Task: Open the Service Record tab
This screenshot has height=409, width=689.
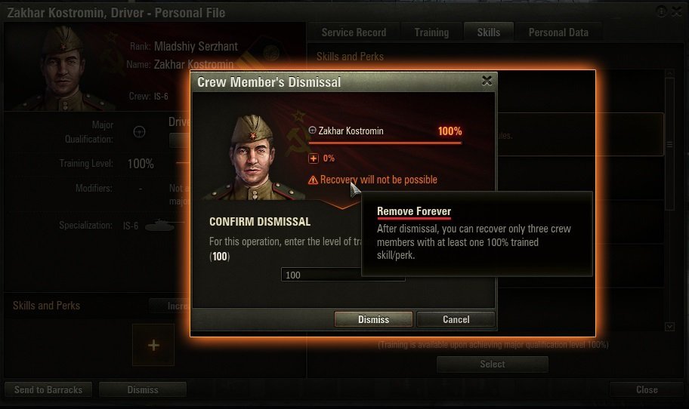Action: [354, 32]
